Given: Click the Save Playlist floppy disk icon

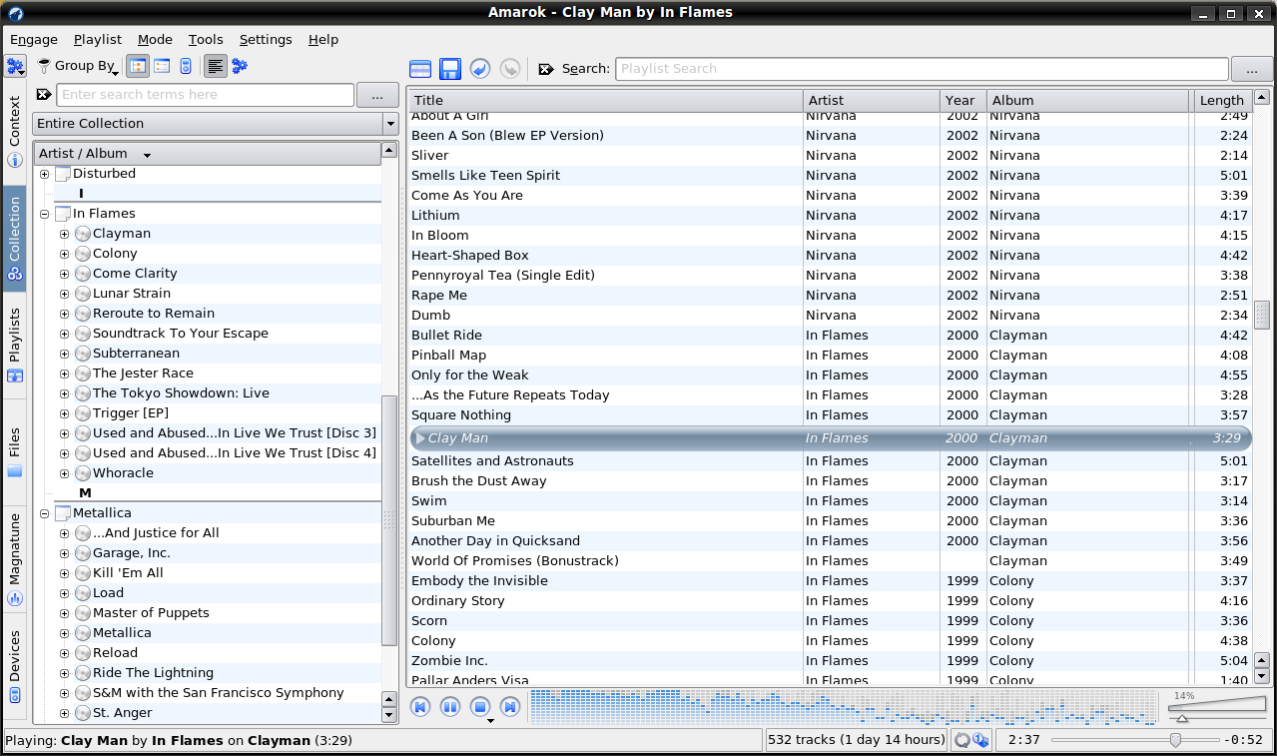Looking at the screenshot, I should (450, 69).
